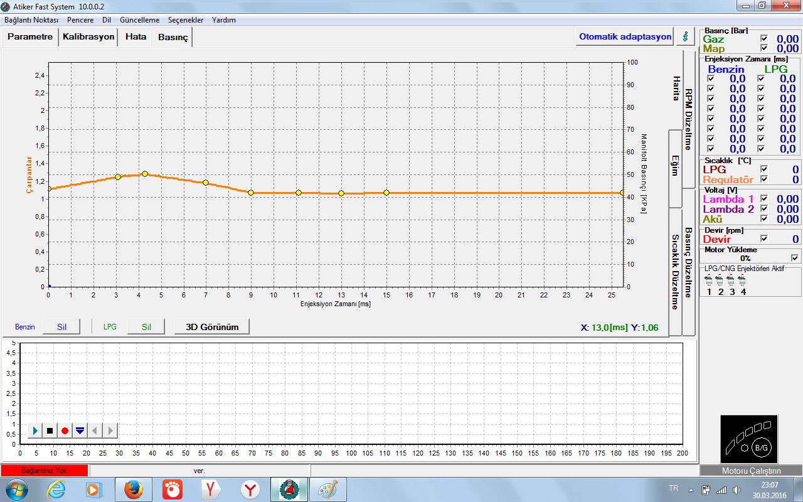Switch to the Kalibrasyon tab
Image resolution: width=803 pixels, height=502 pixels.
click(x=88, y=37)
